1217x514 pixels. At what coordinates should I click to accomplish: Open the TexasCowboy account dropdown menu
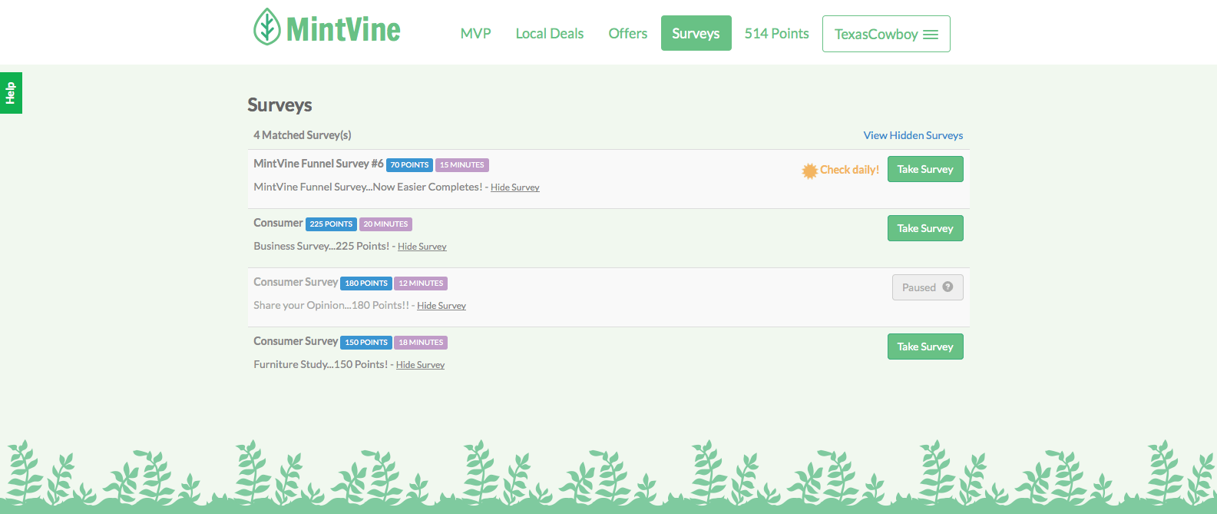click(886, 34)
